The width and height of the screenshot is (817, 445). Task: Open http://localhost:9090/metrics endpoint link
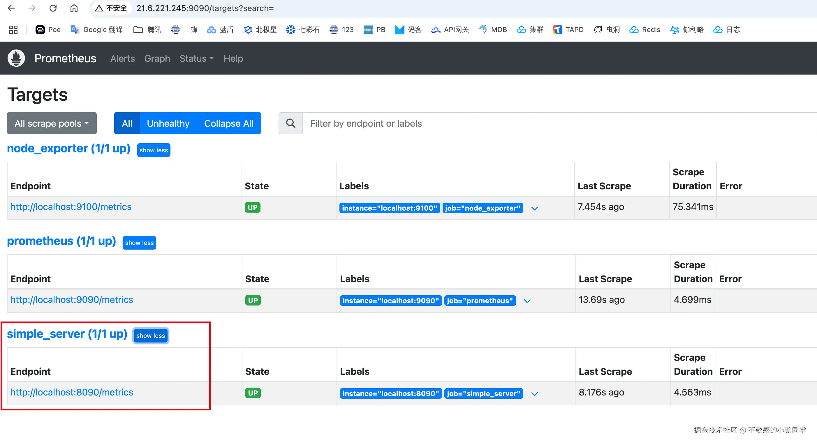tap(72, 299)
